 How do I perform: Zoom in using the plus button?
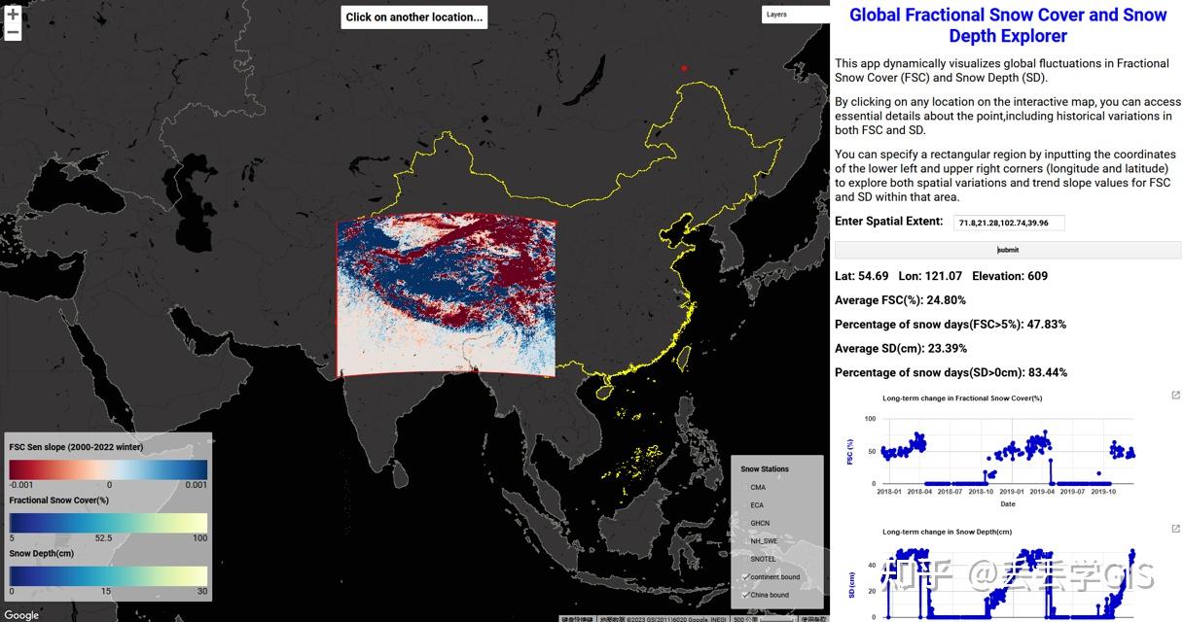point(13,15)
